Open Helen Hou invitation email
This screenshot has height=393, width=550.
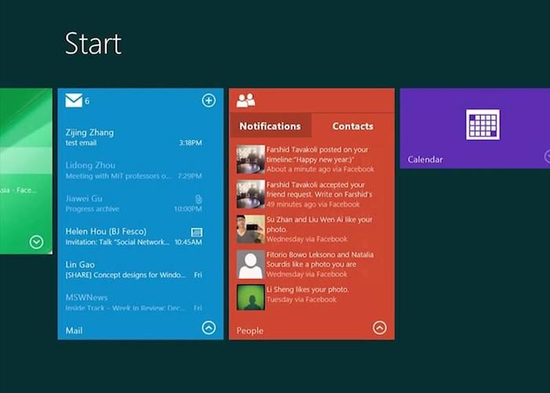click(x=134, y=236)
